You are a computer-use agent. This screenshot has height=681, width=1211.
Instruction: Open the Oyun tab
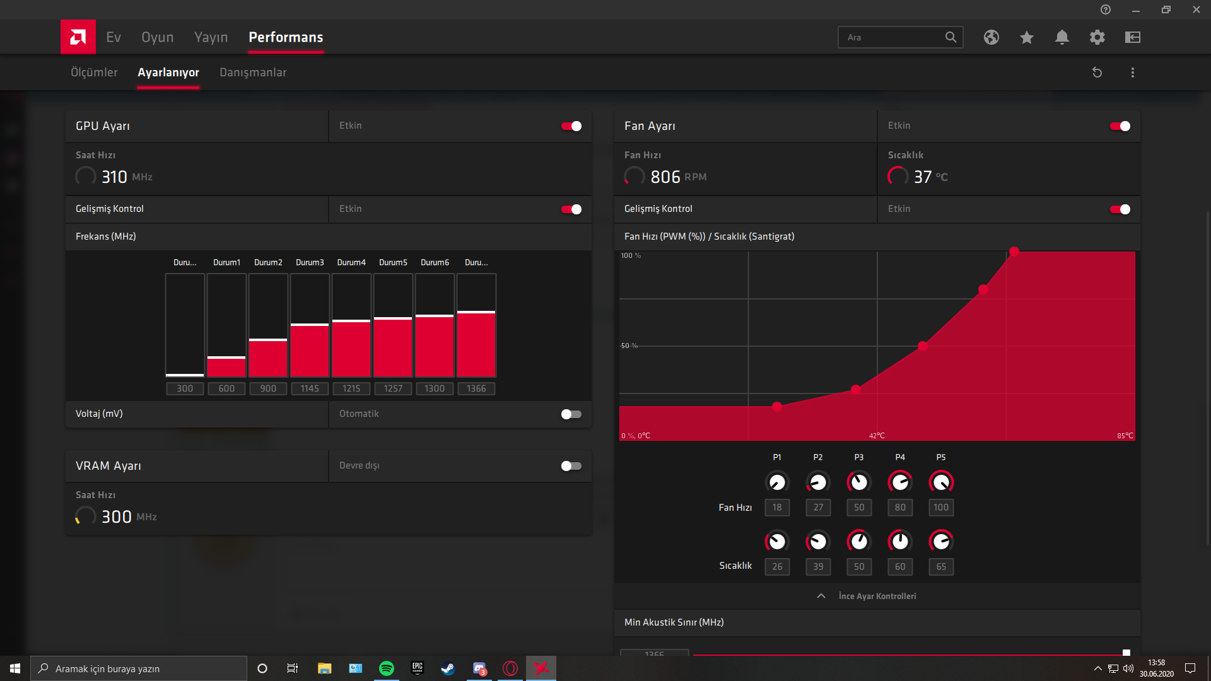[x=158, y=37]
